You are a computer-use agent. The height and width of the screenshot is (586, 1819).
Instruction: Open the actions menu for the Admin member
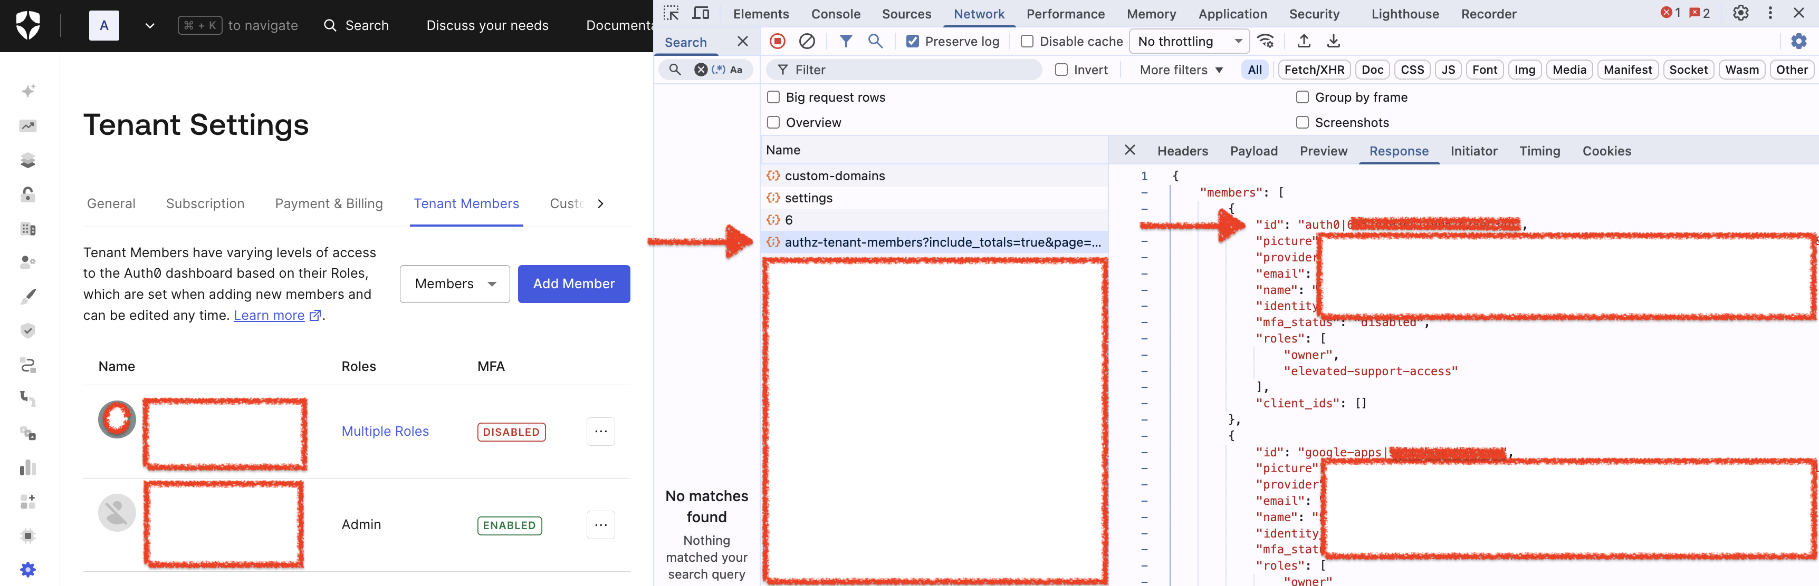(x=601, y=525)
